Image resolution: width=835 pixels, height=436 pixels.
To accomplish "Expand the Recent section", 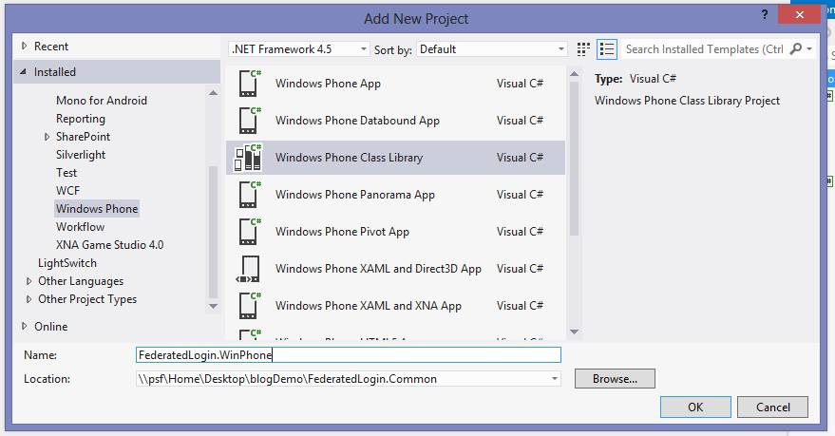I will coord(24,47).
